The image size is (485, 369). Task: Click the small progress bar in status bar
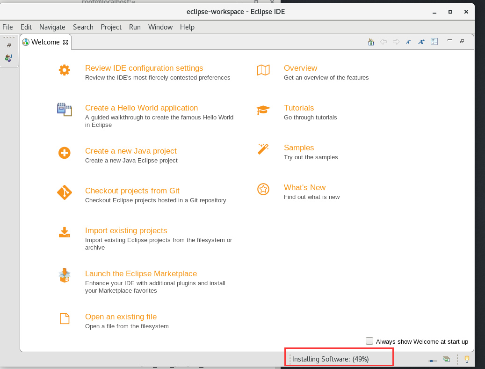tap(433, 361)
